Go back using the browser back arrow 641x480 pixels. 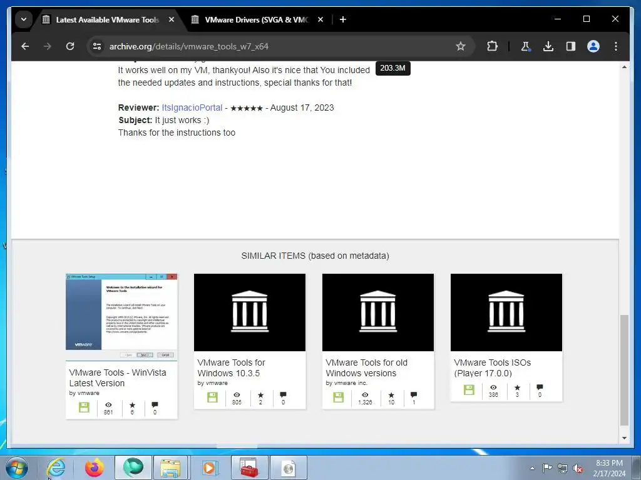coord(25,46)
